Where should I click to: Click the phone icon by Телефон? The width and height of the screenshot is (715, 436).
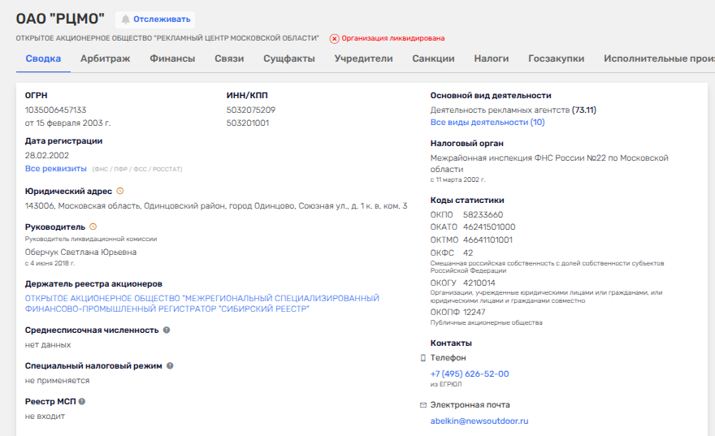(422, 358)
